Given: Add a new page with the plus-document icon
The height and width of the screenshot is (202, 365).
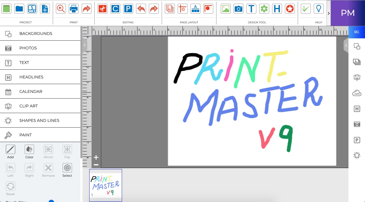Looking at the screenshot, I should tap(45, 9).
